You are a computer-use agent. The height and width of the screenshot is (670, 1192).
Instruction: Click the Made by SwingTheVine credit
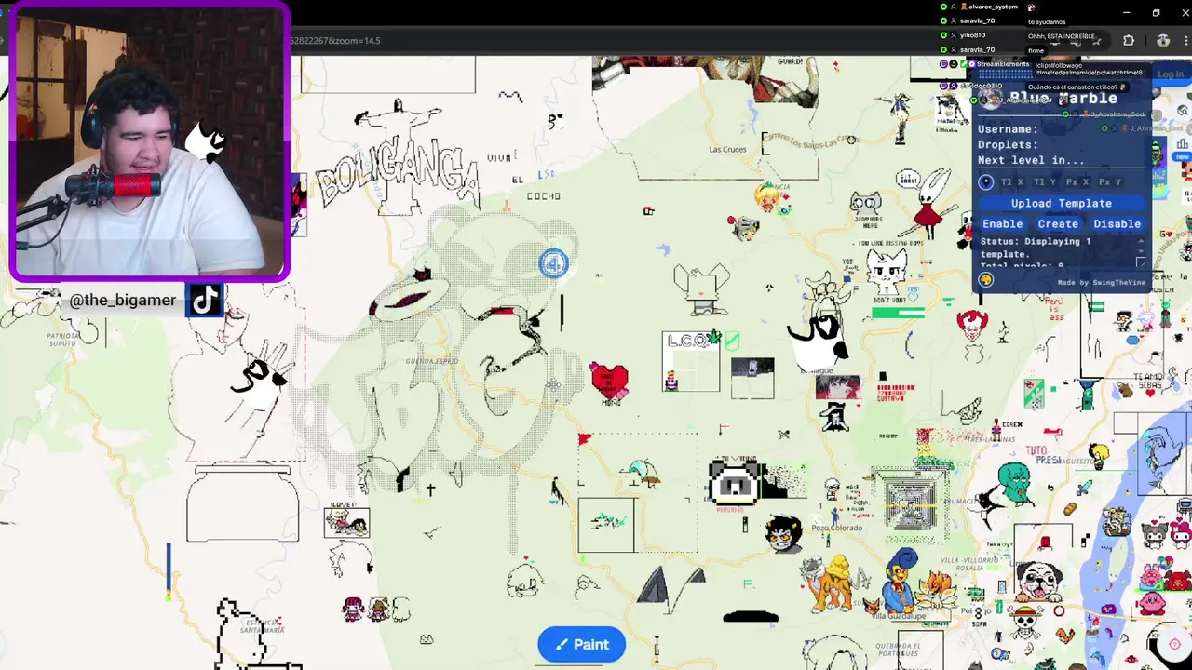(1102, 282)
